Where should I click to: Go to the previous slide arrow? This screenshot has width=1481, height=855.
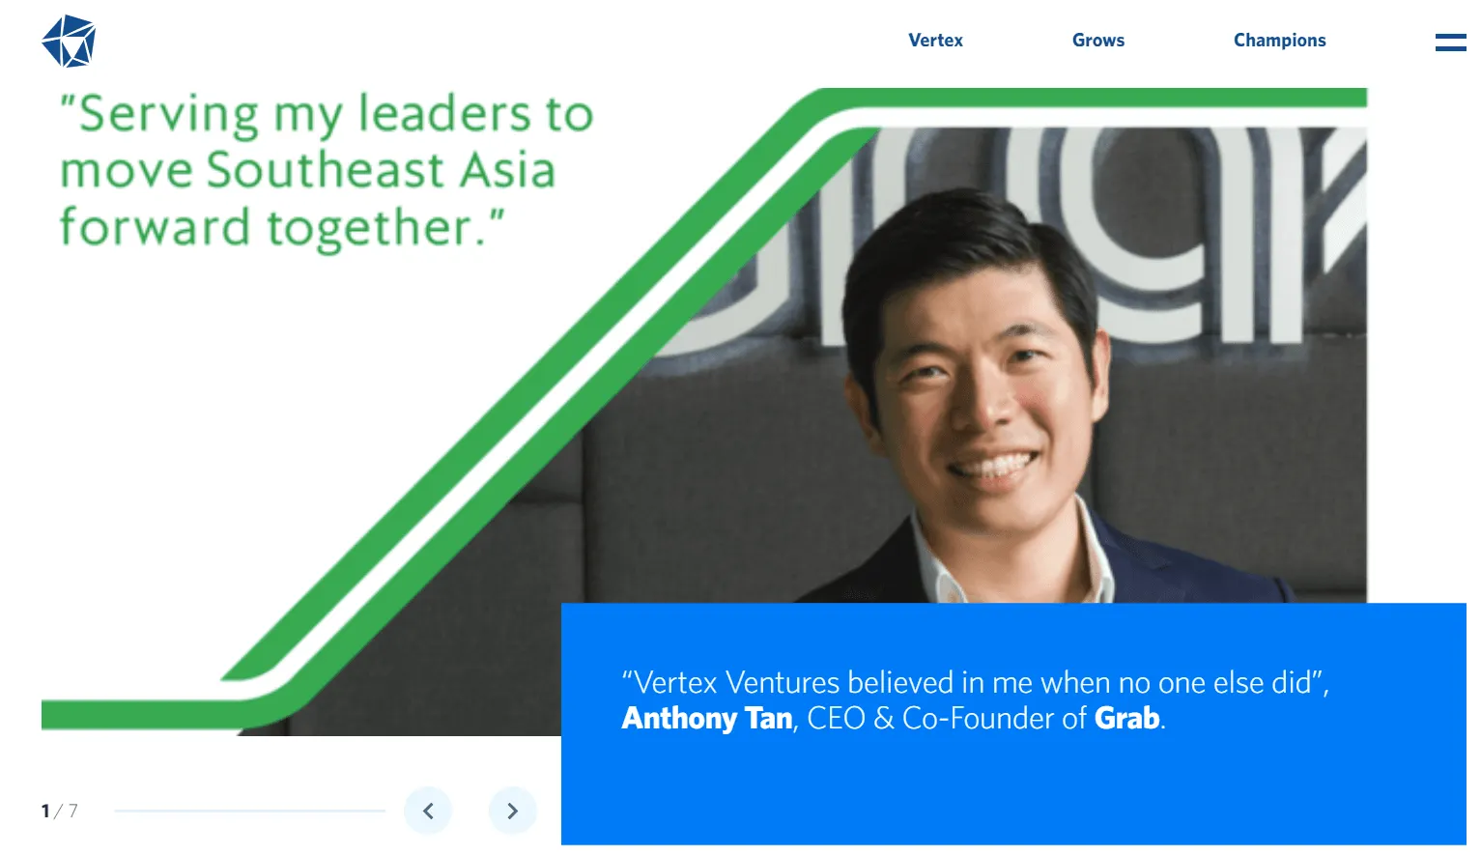coord(428,811)
